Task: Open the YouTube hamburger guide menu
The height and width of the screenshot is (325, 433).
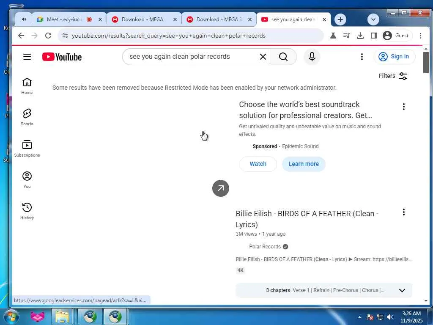Action: (x=27, y=57)
